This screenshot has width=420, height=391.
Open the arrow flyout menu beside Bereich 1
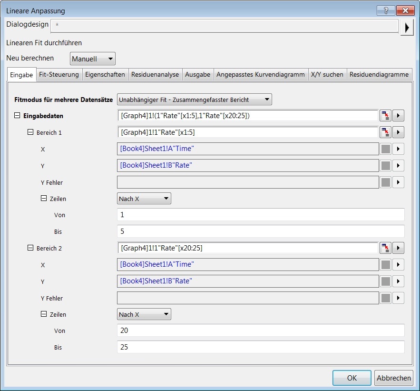[398, 132]
